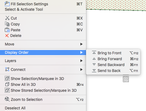
Task: Click the Copy documents icon
Action: coord(7,24)
